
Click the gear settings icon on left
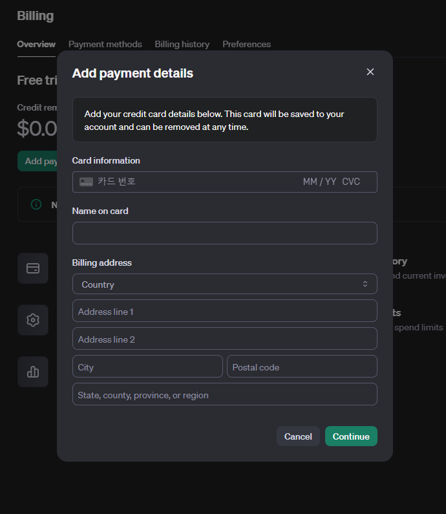[33, 320]
